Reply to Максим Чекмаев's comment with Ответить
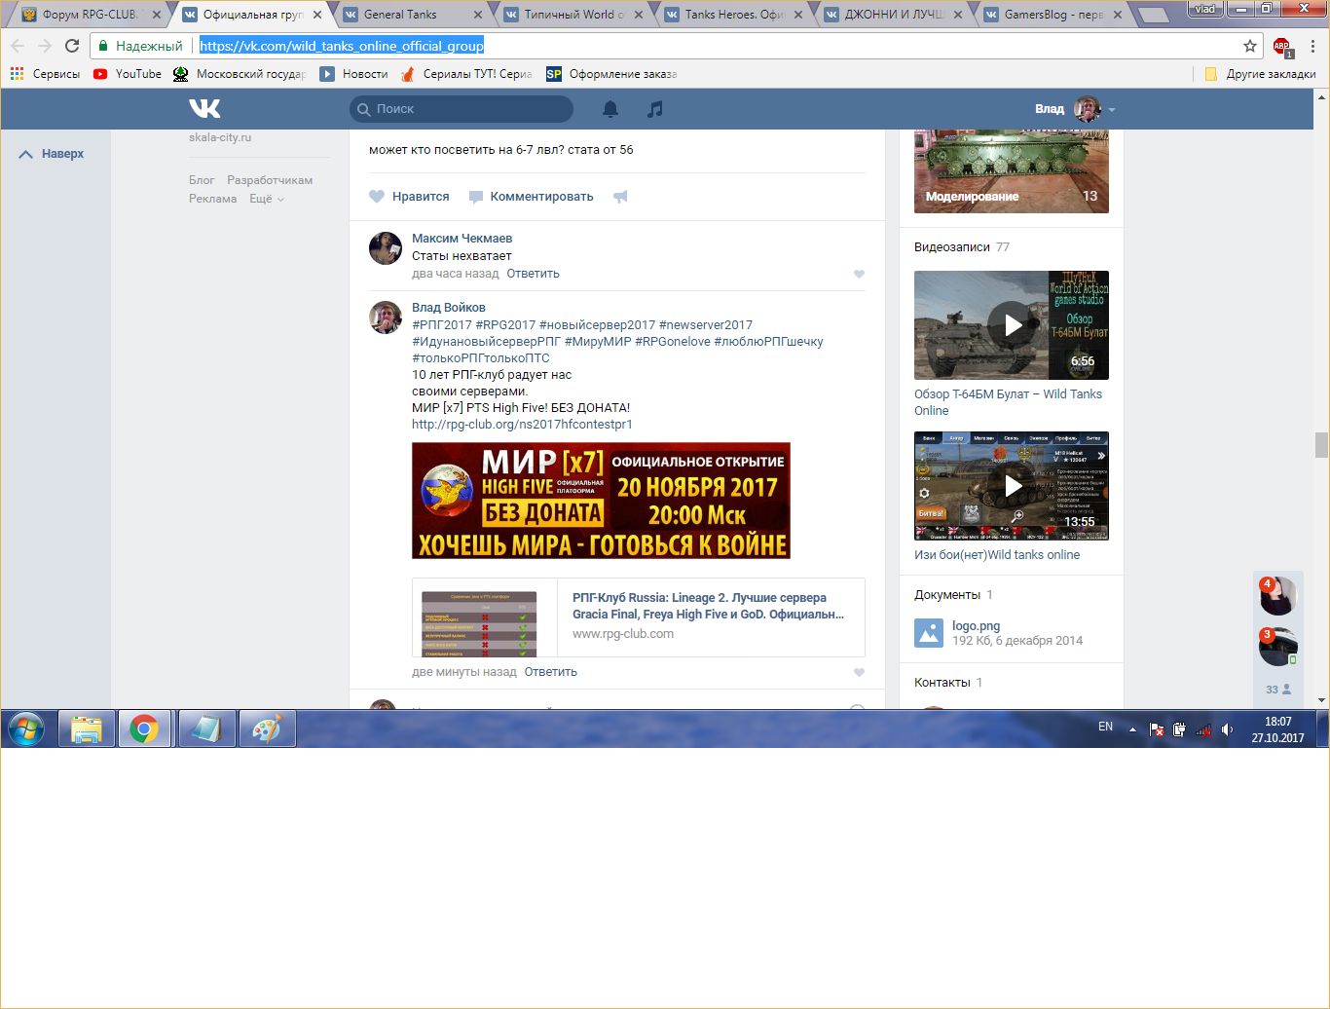1330x1009 pixels. coord(534,274)
